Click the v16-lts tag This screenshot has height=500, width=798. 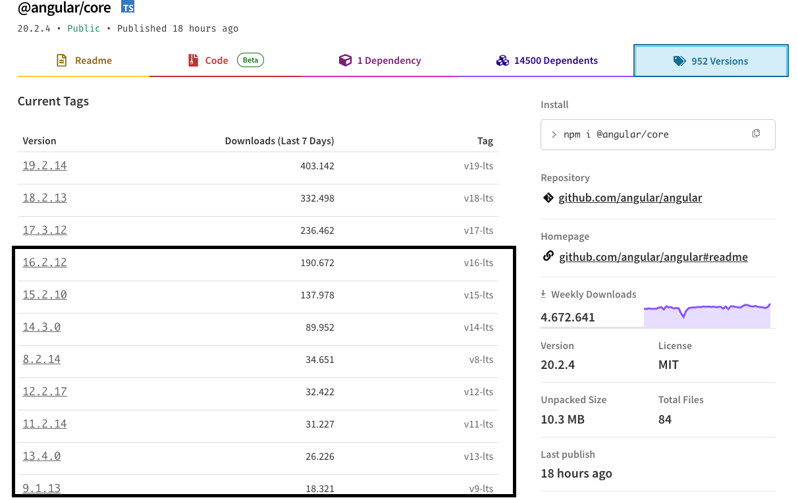coord(479,263)
